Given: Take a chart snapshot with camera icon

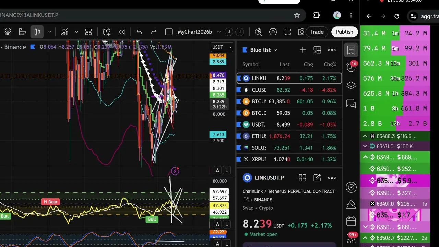Looking at the screenshot, I should tap(301, 32).
